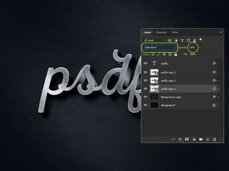
Task: Toggle visibility of Background copy layer
Action: point(145,97)
